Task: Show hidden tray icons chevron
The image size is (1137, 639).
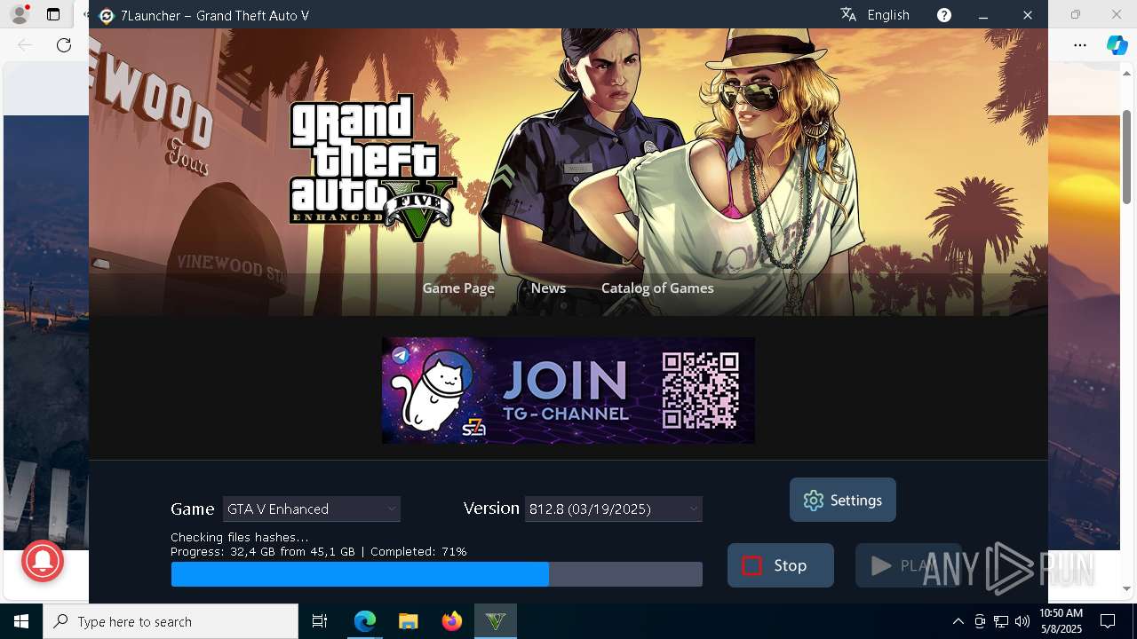Action: [958, 621]
